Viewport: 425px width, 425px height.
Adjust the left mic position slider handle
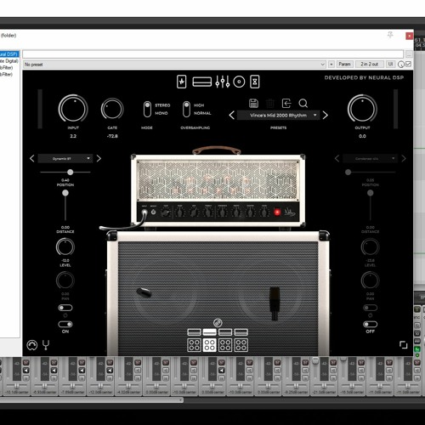[x=71, y=172]
